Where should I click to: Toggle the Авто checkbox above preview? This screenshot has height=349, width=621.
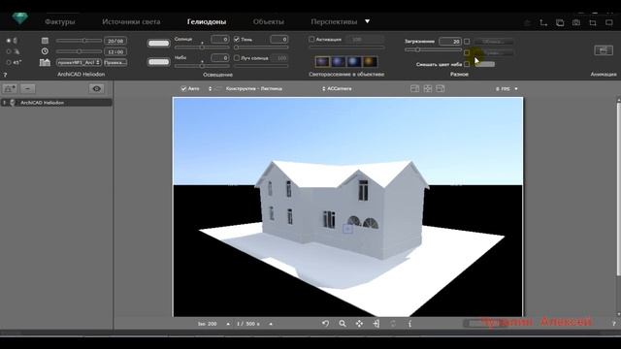pyautogui.click(x=183, y=88)
